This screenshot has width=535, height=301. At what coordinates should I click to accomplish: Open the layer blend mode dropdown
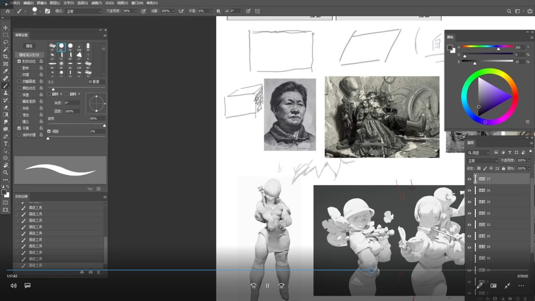coord(482,160)
